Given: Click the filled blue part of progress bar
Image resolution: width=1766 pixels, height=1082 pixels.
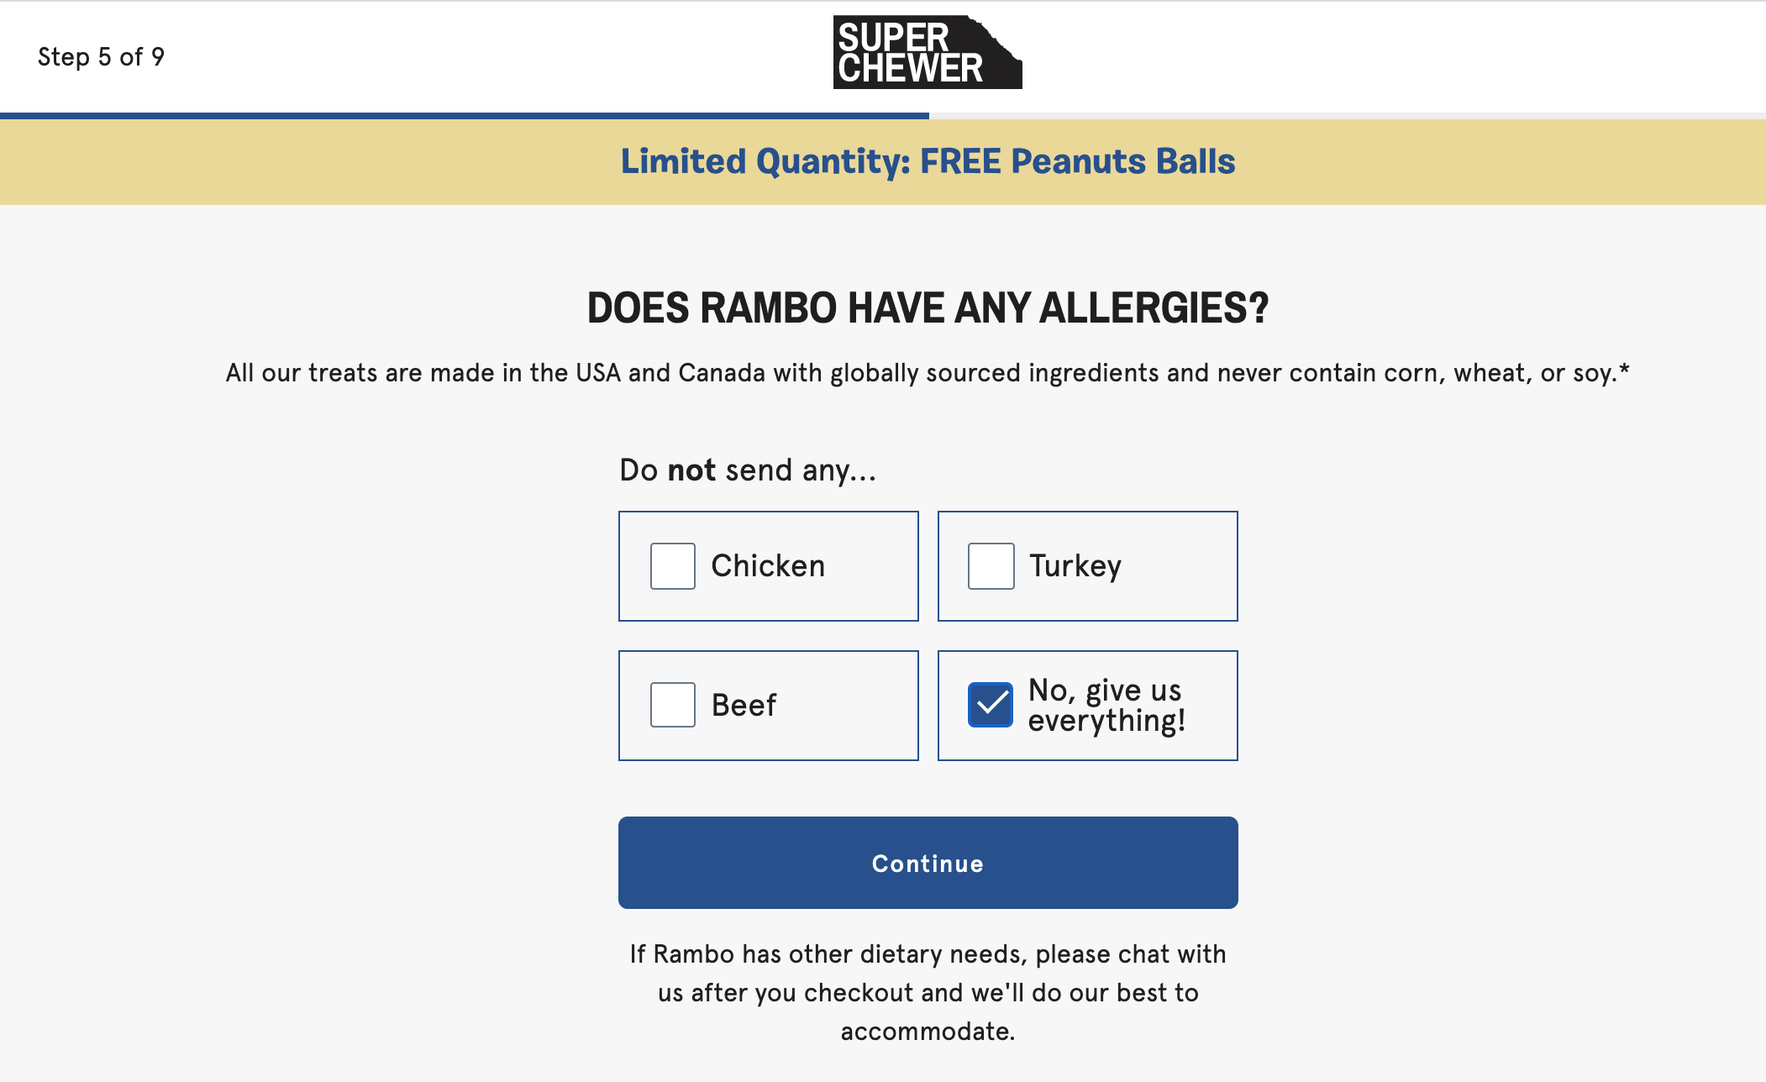Looking at the screenshot, I should point(464,116).
